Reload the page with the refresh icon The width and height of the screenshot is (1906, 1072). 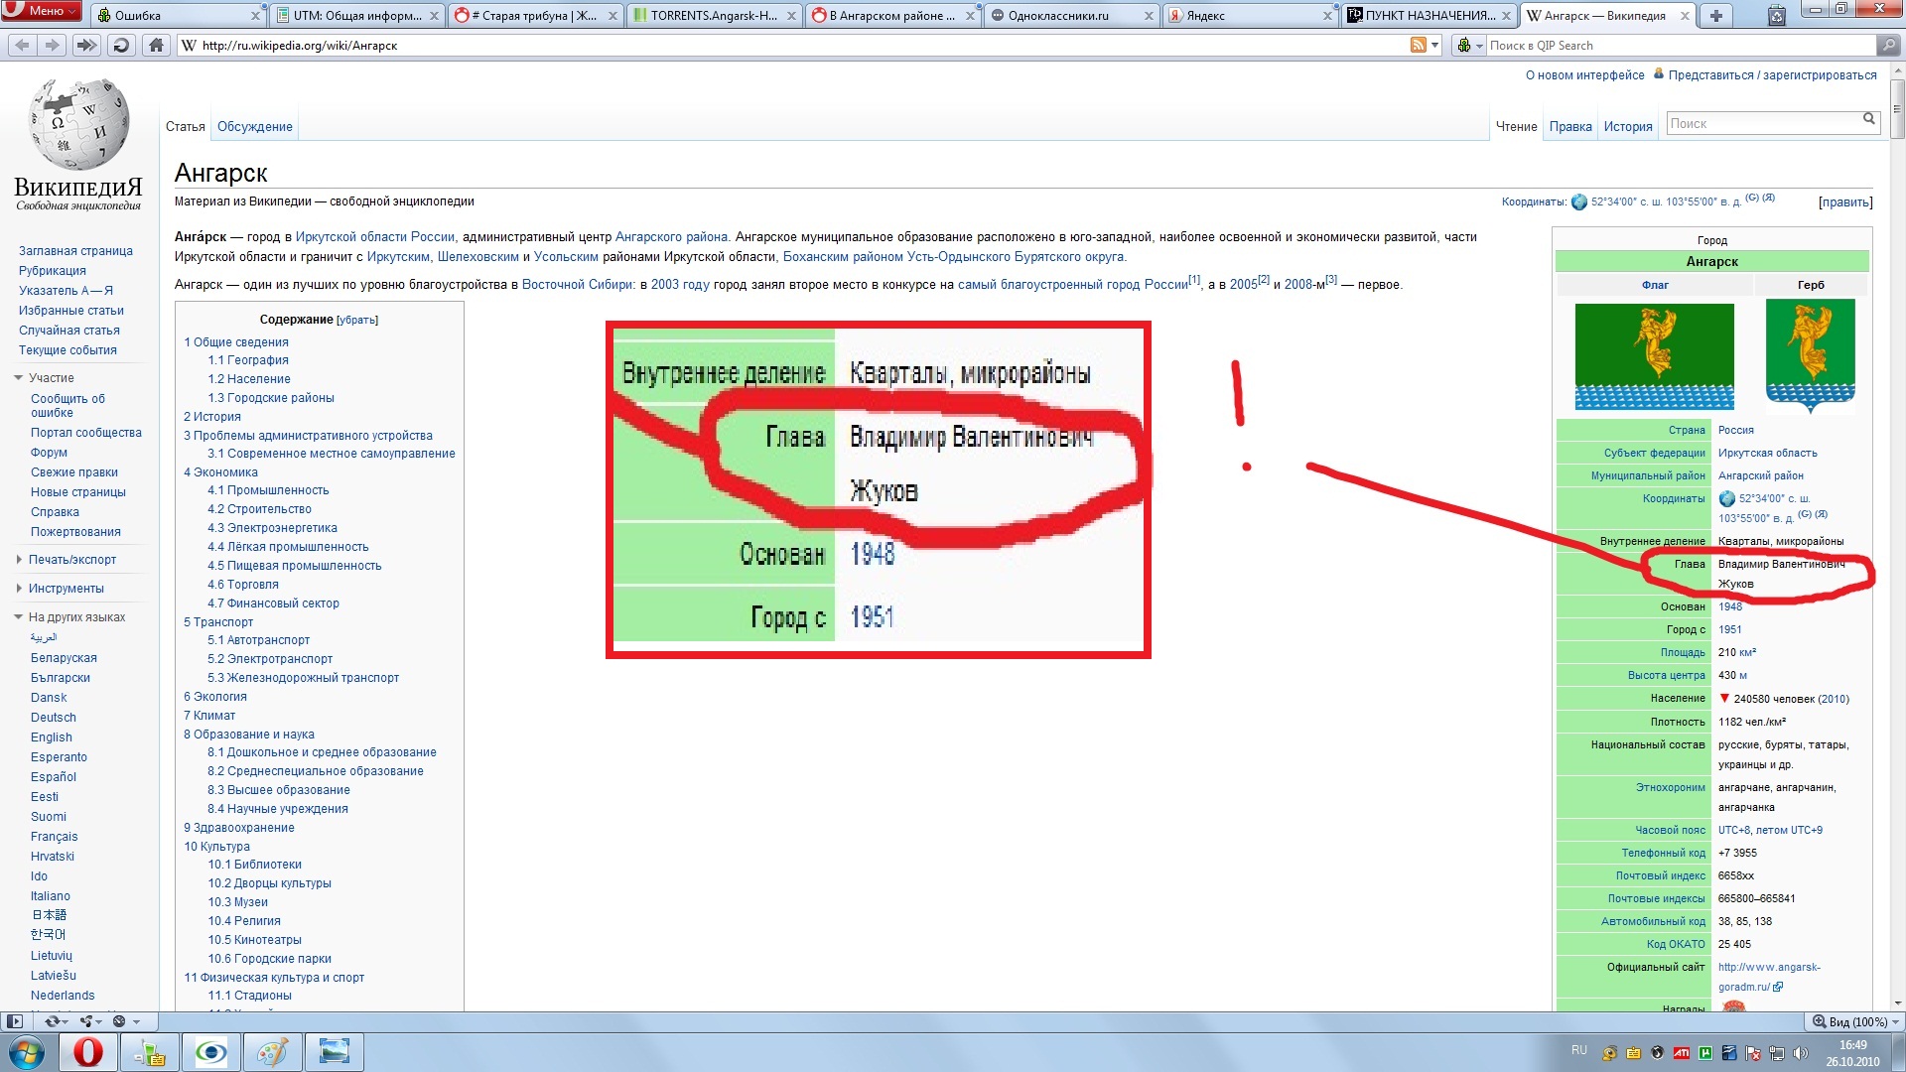pos(121,46)
